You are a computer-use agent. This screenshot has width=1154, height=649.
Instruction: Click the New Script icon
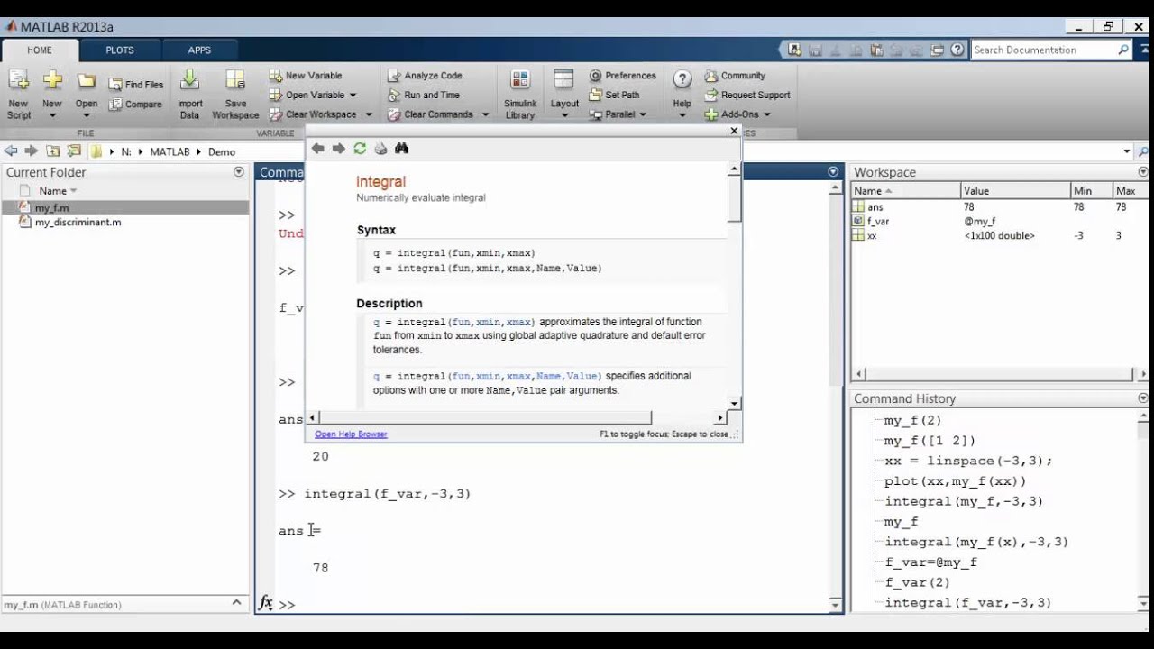(x=18, y=81)
